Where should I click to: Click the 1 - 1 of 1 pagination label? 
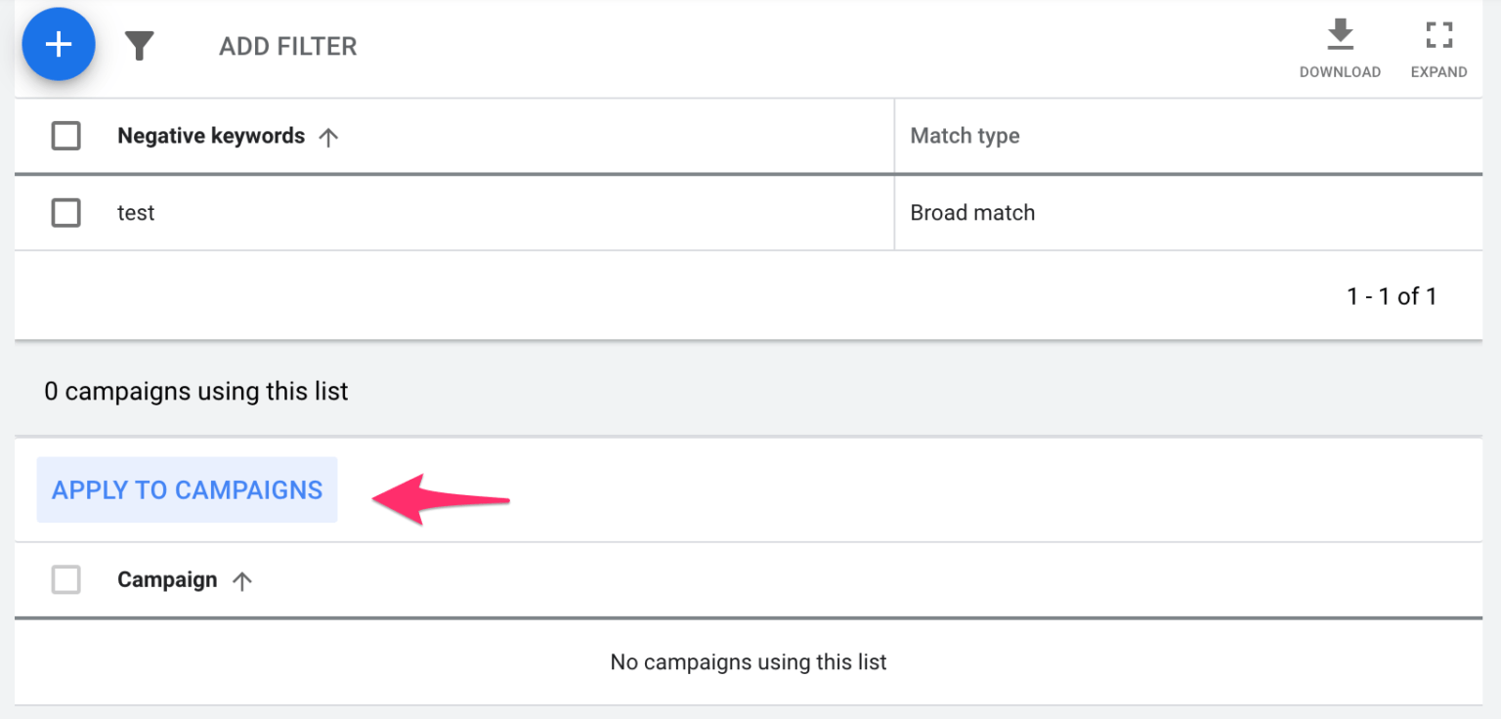[x=1392, y=296]
